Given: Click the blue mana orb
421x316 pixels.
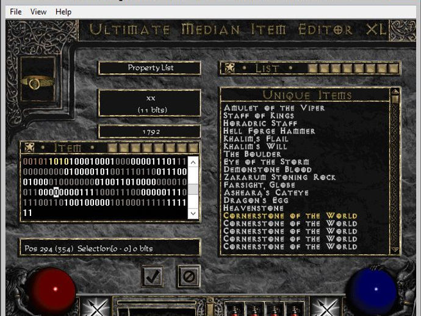Looking at the screenshot, I should coord(373,291).
